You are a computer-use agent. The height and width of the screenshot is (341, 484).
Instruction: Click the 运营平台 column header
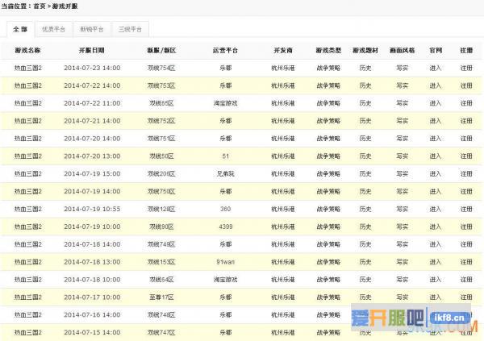[225, 50]
